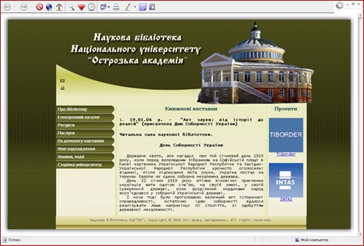364x246 pixels.
Task: Expand the Edit pencil dropdown arrow
Action: coord(135,7)
